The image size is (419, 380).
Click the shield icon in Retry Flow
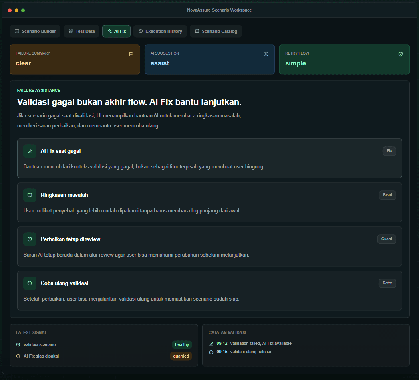[401, 54]
